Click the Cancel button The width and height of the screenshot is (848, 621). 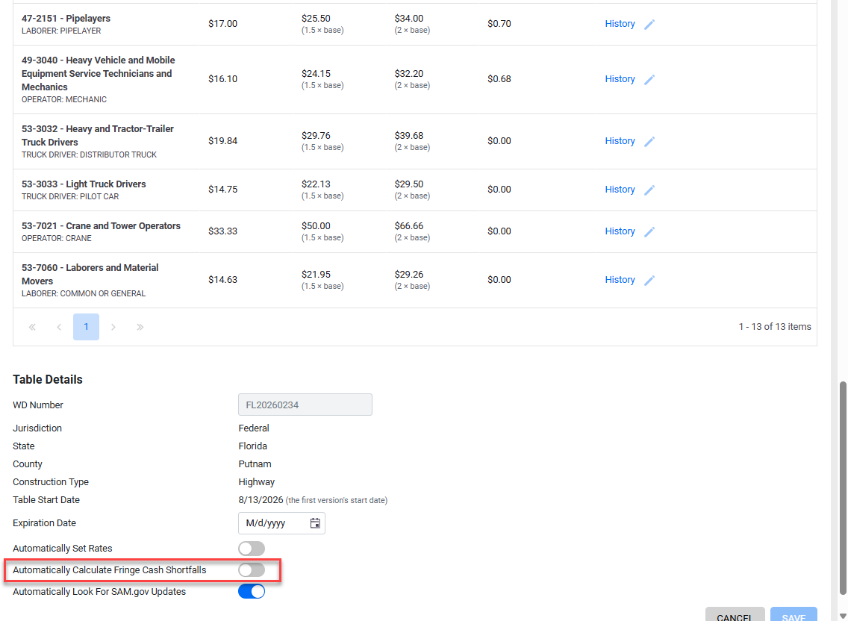coord(735,614)
